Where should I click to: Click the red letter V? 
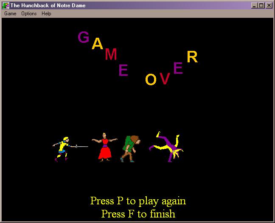(x=165, y=78)
